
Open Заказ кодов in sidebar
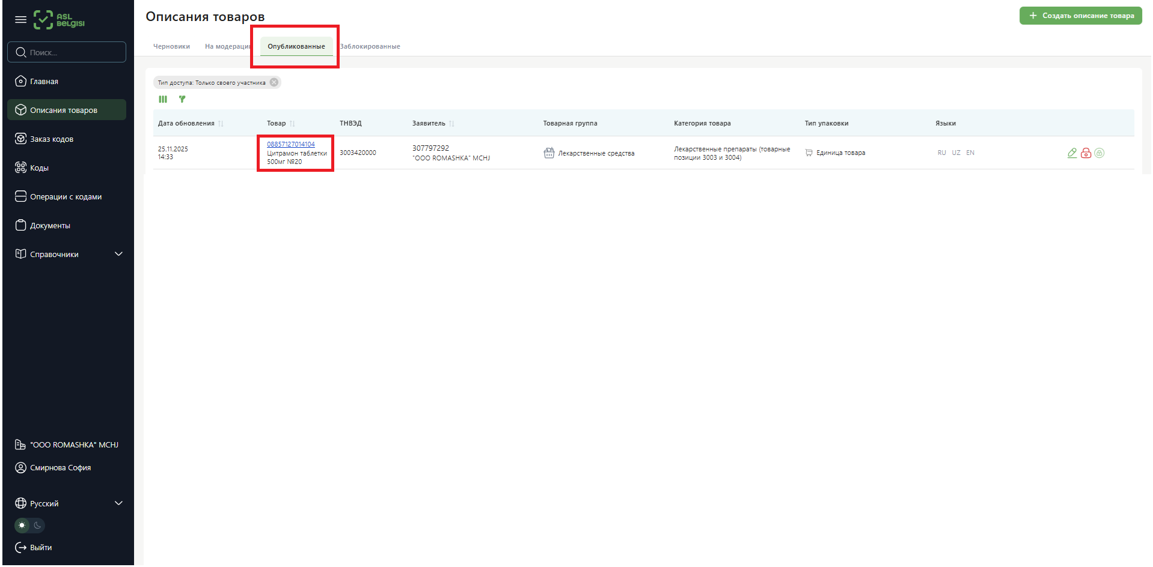click(52, 139)
